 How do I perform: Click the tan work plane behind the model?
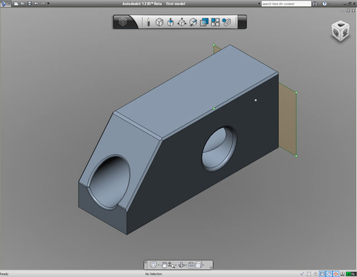click(x=288, y=119)
